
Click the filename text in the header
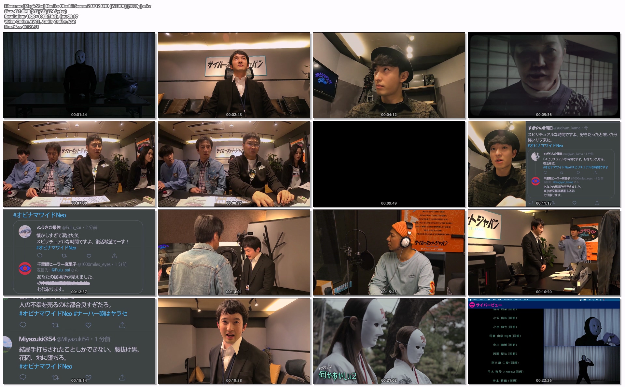tap(77, 6)
